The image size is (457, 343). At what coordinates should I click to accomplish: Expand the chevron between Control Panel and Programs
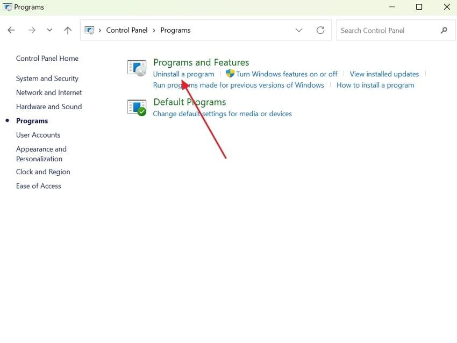pos(154,30)
